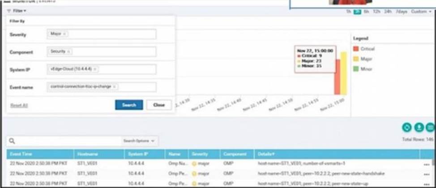Remove the control-connection-tloc-ip-change event tag
436x188 pixels.
click(114, 87)
